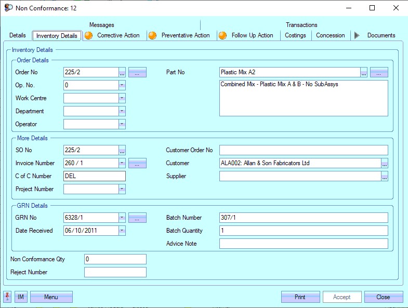The width and height of the screenshot is (408, 308).
Task: Open the Operator dropdown list
Action: 122,124
